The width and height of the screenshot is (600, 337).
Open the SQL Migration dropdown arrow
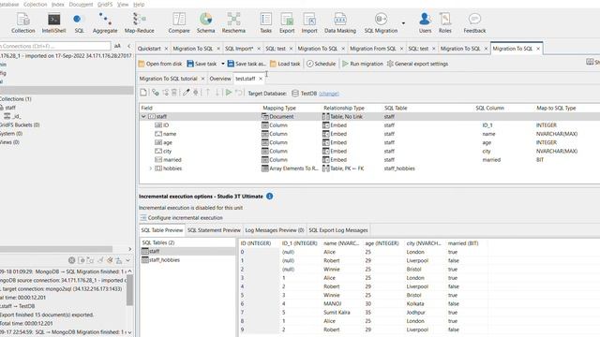tap(403, 23)
